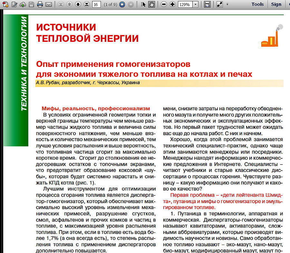The width and height of the screenshot is (290, 253).
Task: Click the Create PDF icon
Action: [x=5, y=4]
